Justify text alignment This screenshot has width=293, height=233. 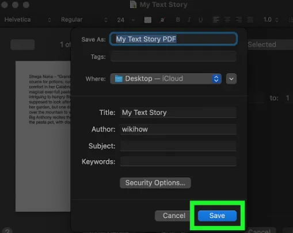[250, 20]
